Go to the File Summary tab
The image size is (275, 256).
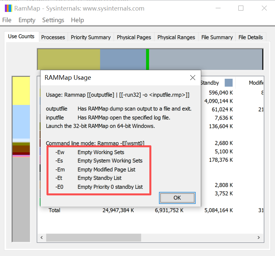coord(217,37)
